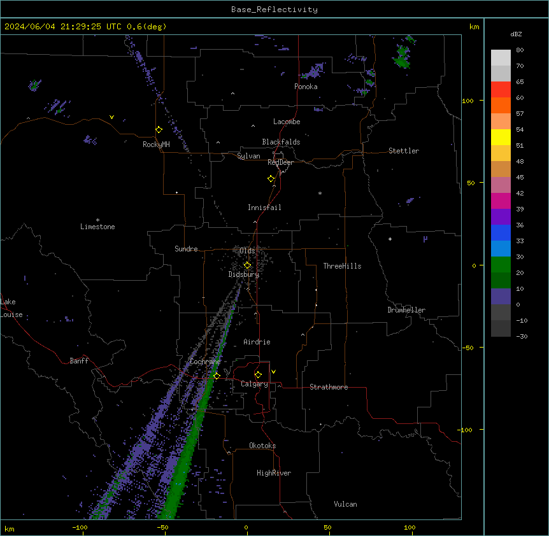Click the Sylvan label
This screenshot has width=549, height=536.
click(248, 156)
